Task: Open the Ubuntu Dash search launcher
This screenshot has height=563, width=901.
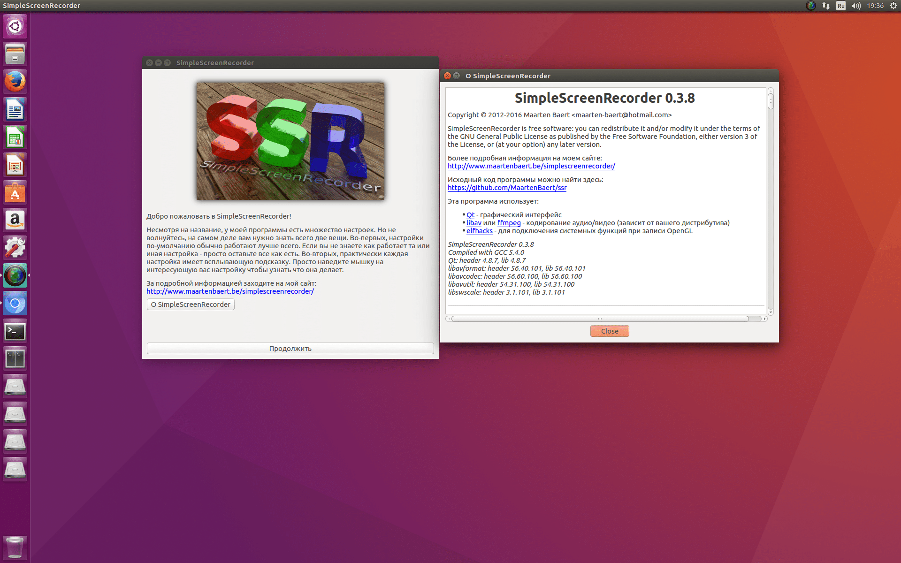Action: point(15,26)
